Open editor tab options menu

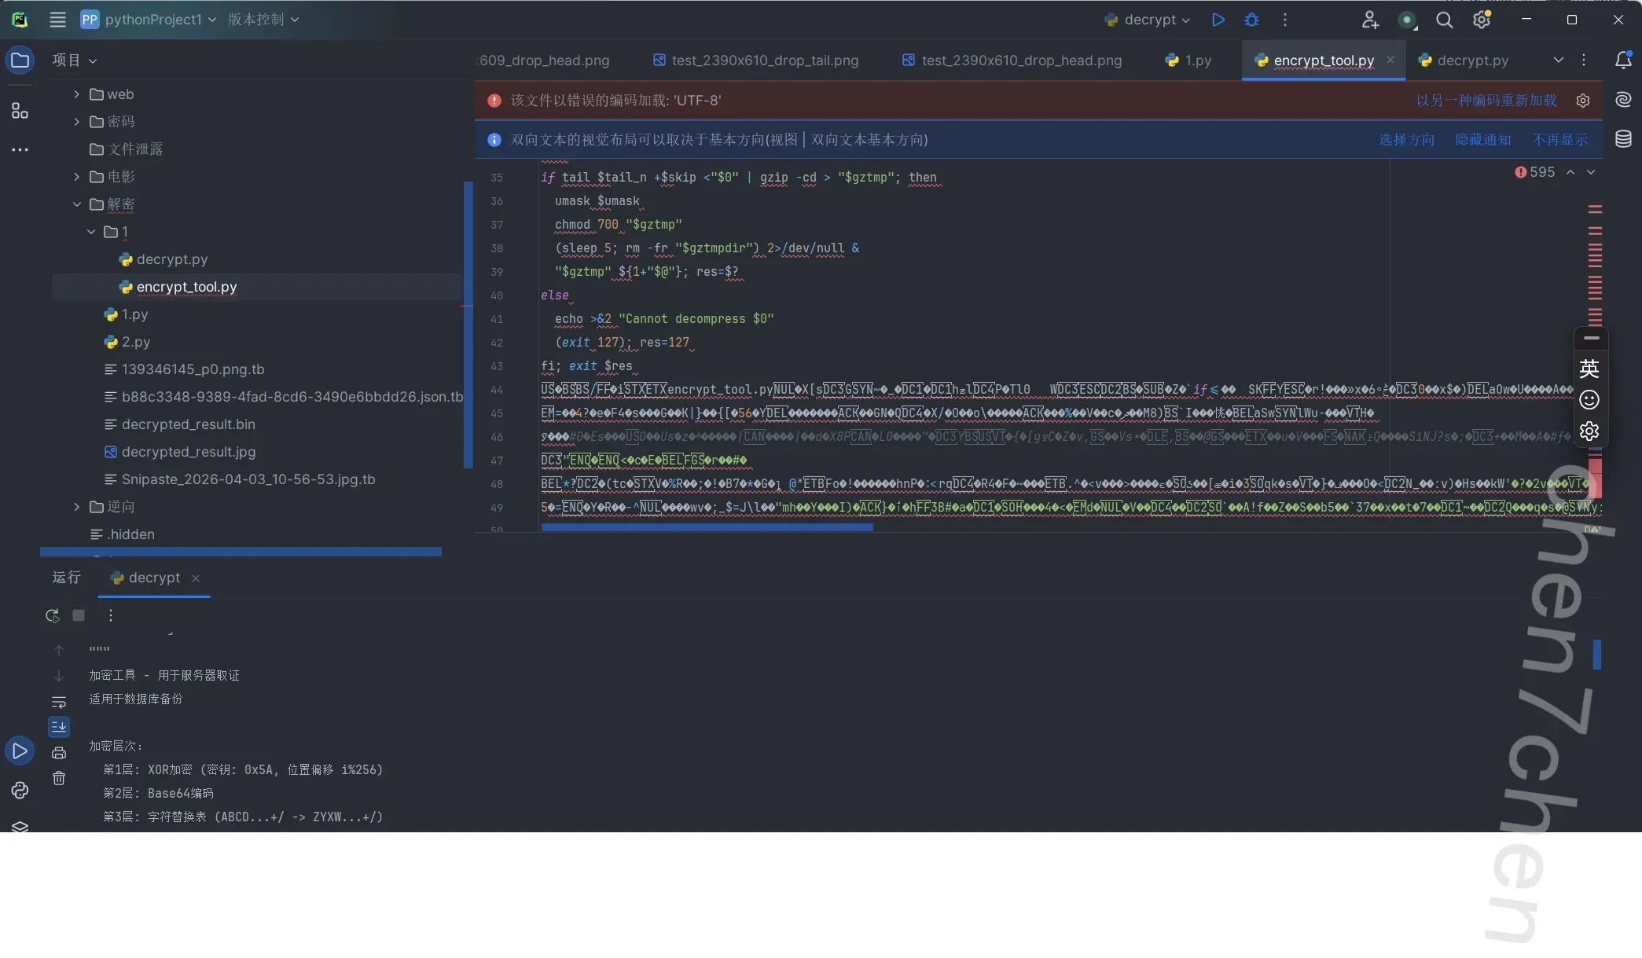point(1584,60)
